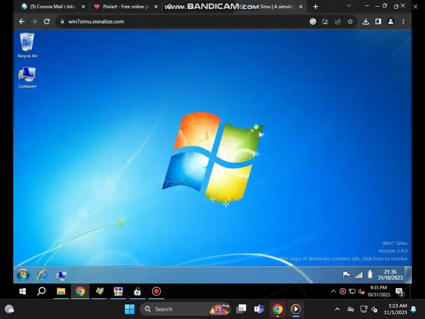
Task: View site info lock icon
Action: (62, 22)
